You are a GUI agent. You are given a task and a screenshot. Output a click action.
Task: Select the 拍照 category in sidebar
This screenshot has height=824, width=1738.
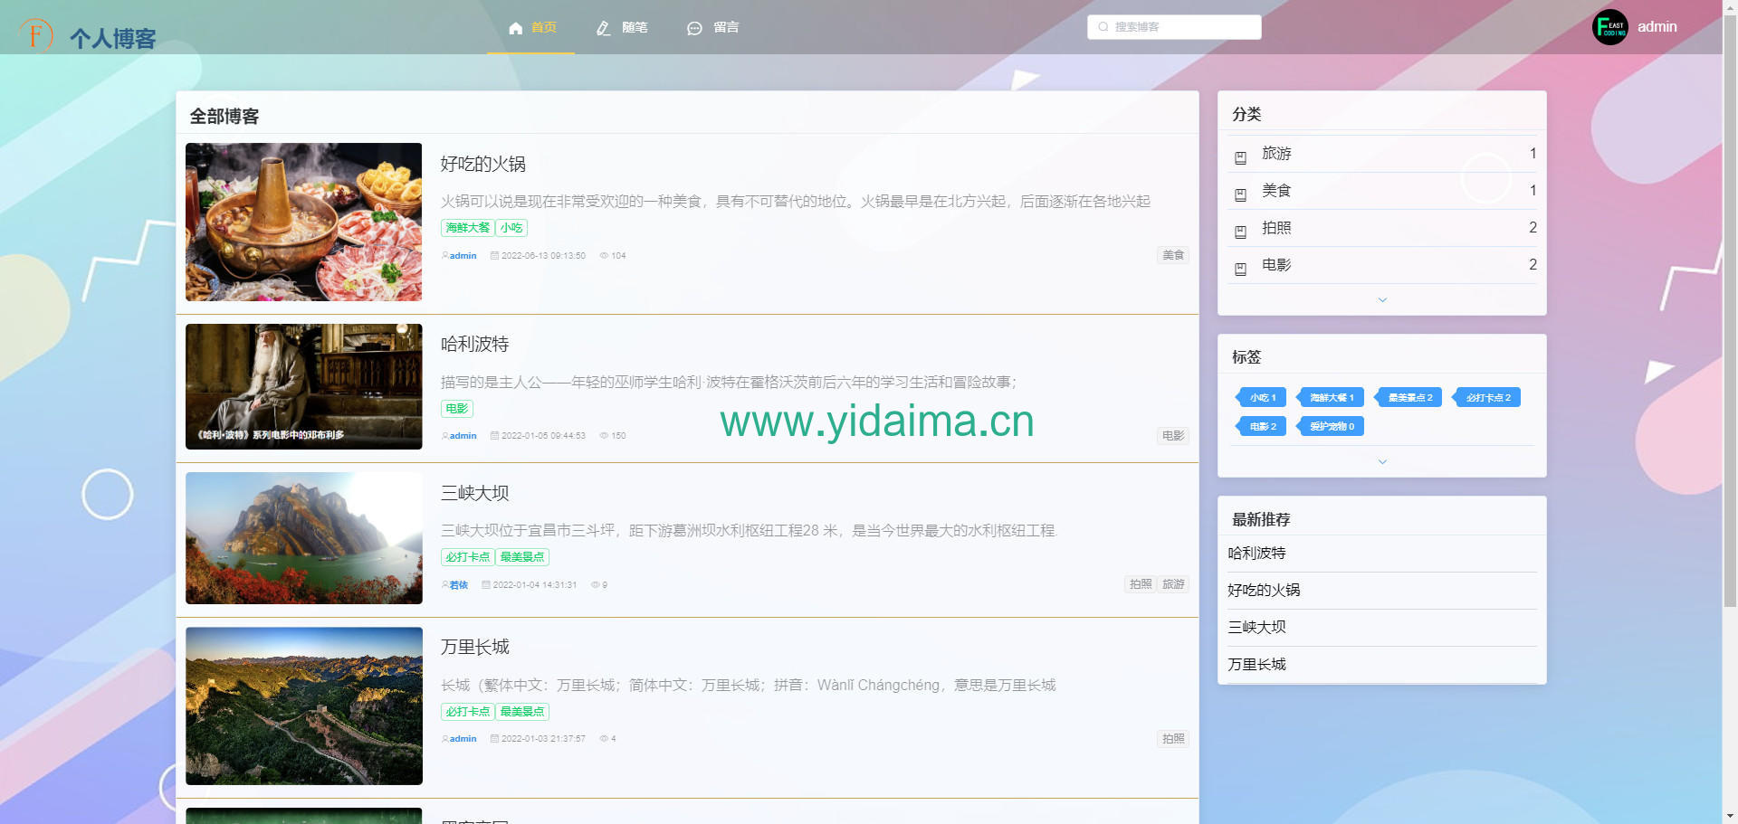(1382, 228)
